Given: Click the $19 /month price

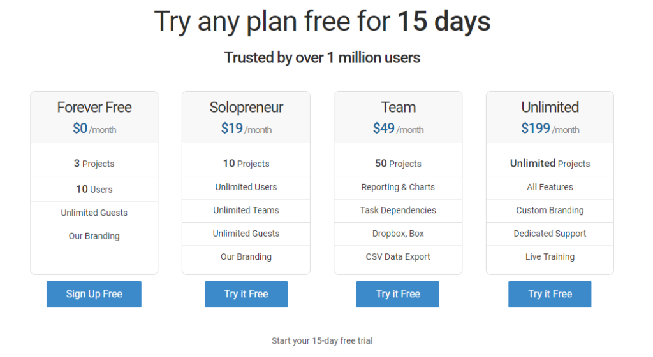Looking at the screenshot, I should coord(246,129).
